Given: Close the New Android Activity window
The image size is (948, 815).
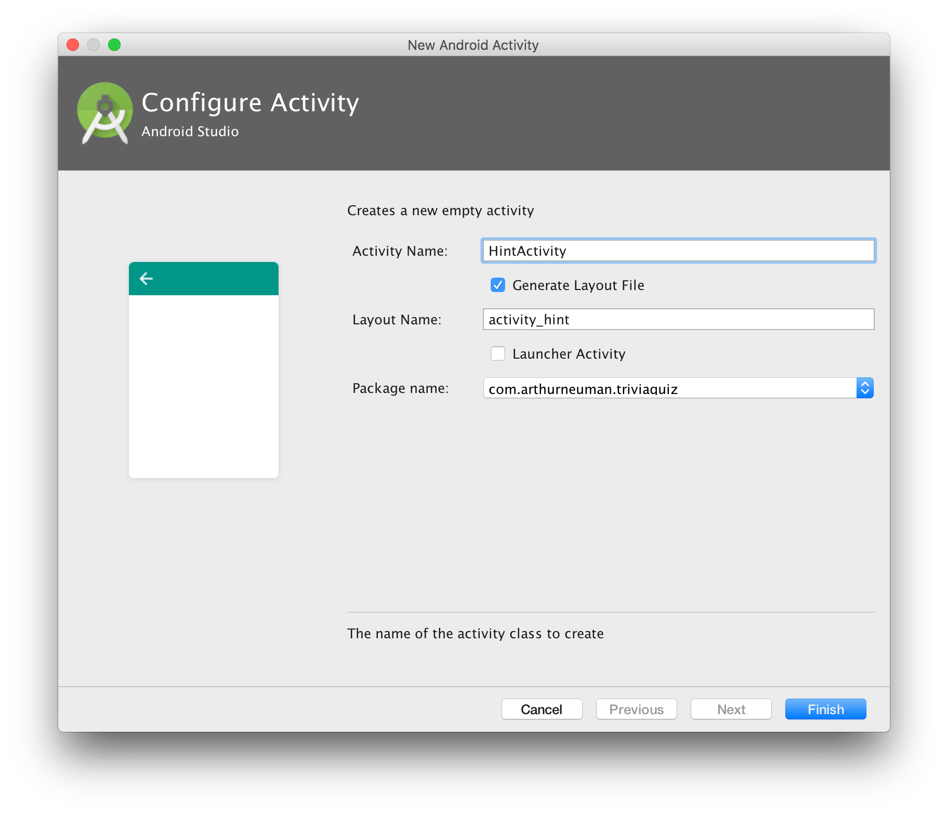Looking at the screenshot, I should (x=73, y=45).
